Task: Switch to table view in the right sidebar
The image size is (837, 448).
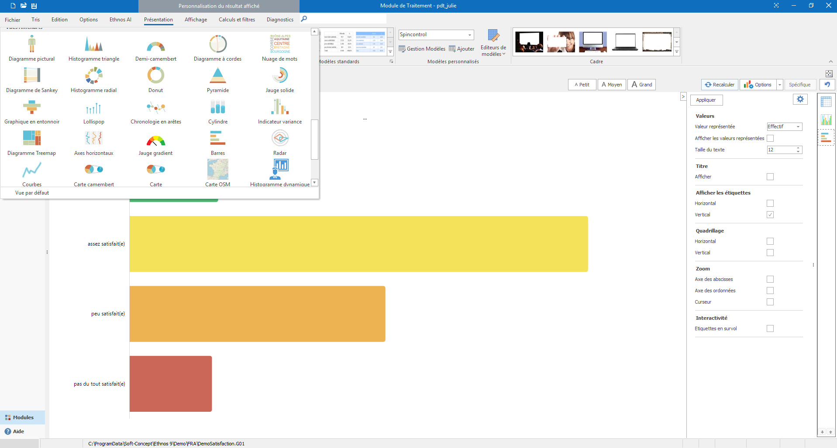Action: click(x=826, y=102)
